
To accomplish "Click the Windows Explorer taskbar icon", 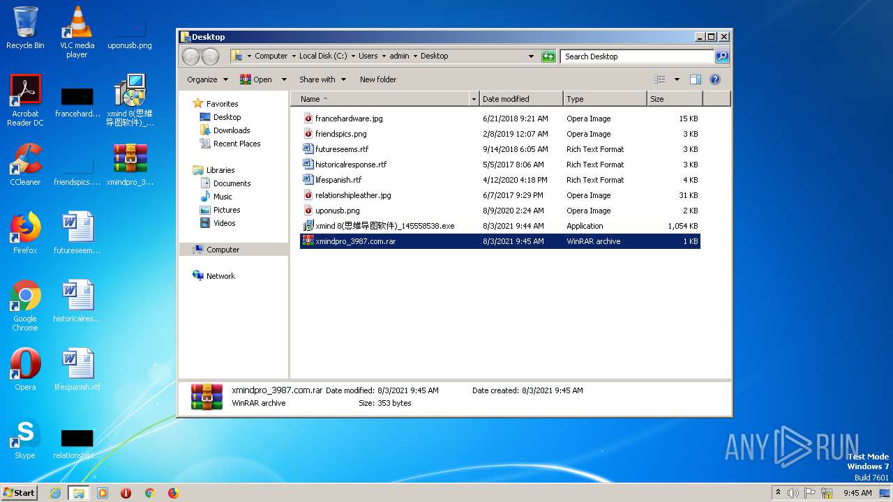I will 78,493.
